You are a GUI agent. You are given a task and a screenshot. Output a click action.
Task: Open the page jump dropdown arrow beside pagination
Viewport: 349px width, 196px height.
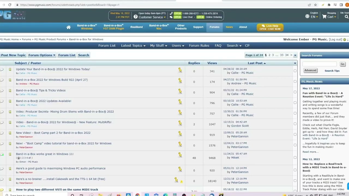click(x=295, y=55)
